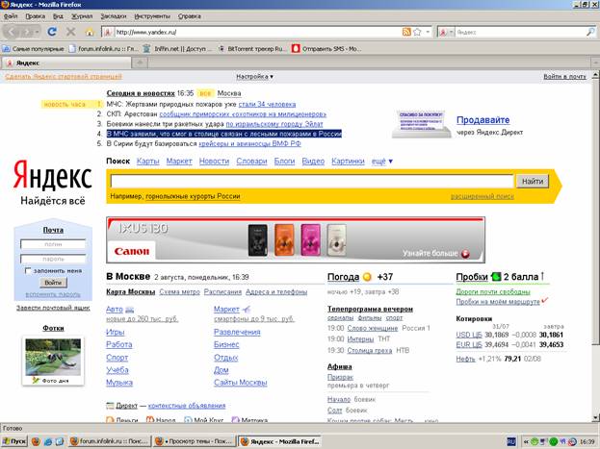
Task: Open the new tab plus button
Action: pyautogui.click(x=140, y=62)
